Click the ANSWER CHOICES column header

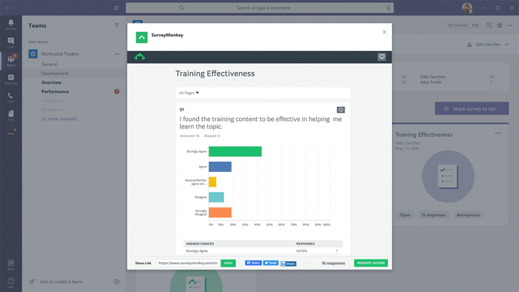click(200, 244)
